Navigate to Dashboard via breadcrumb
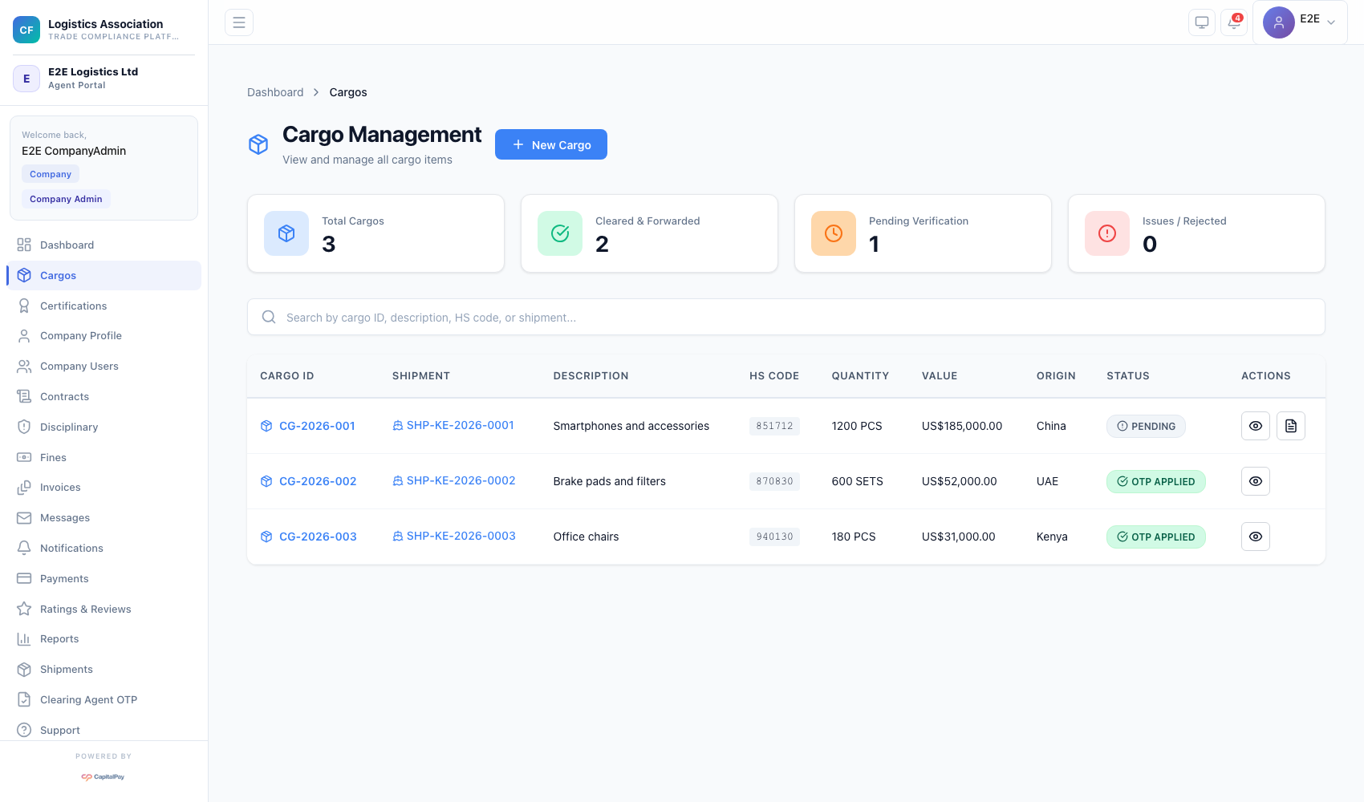 (275, 91)
